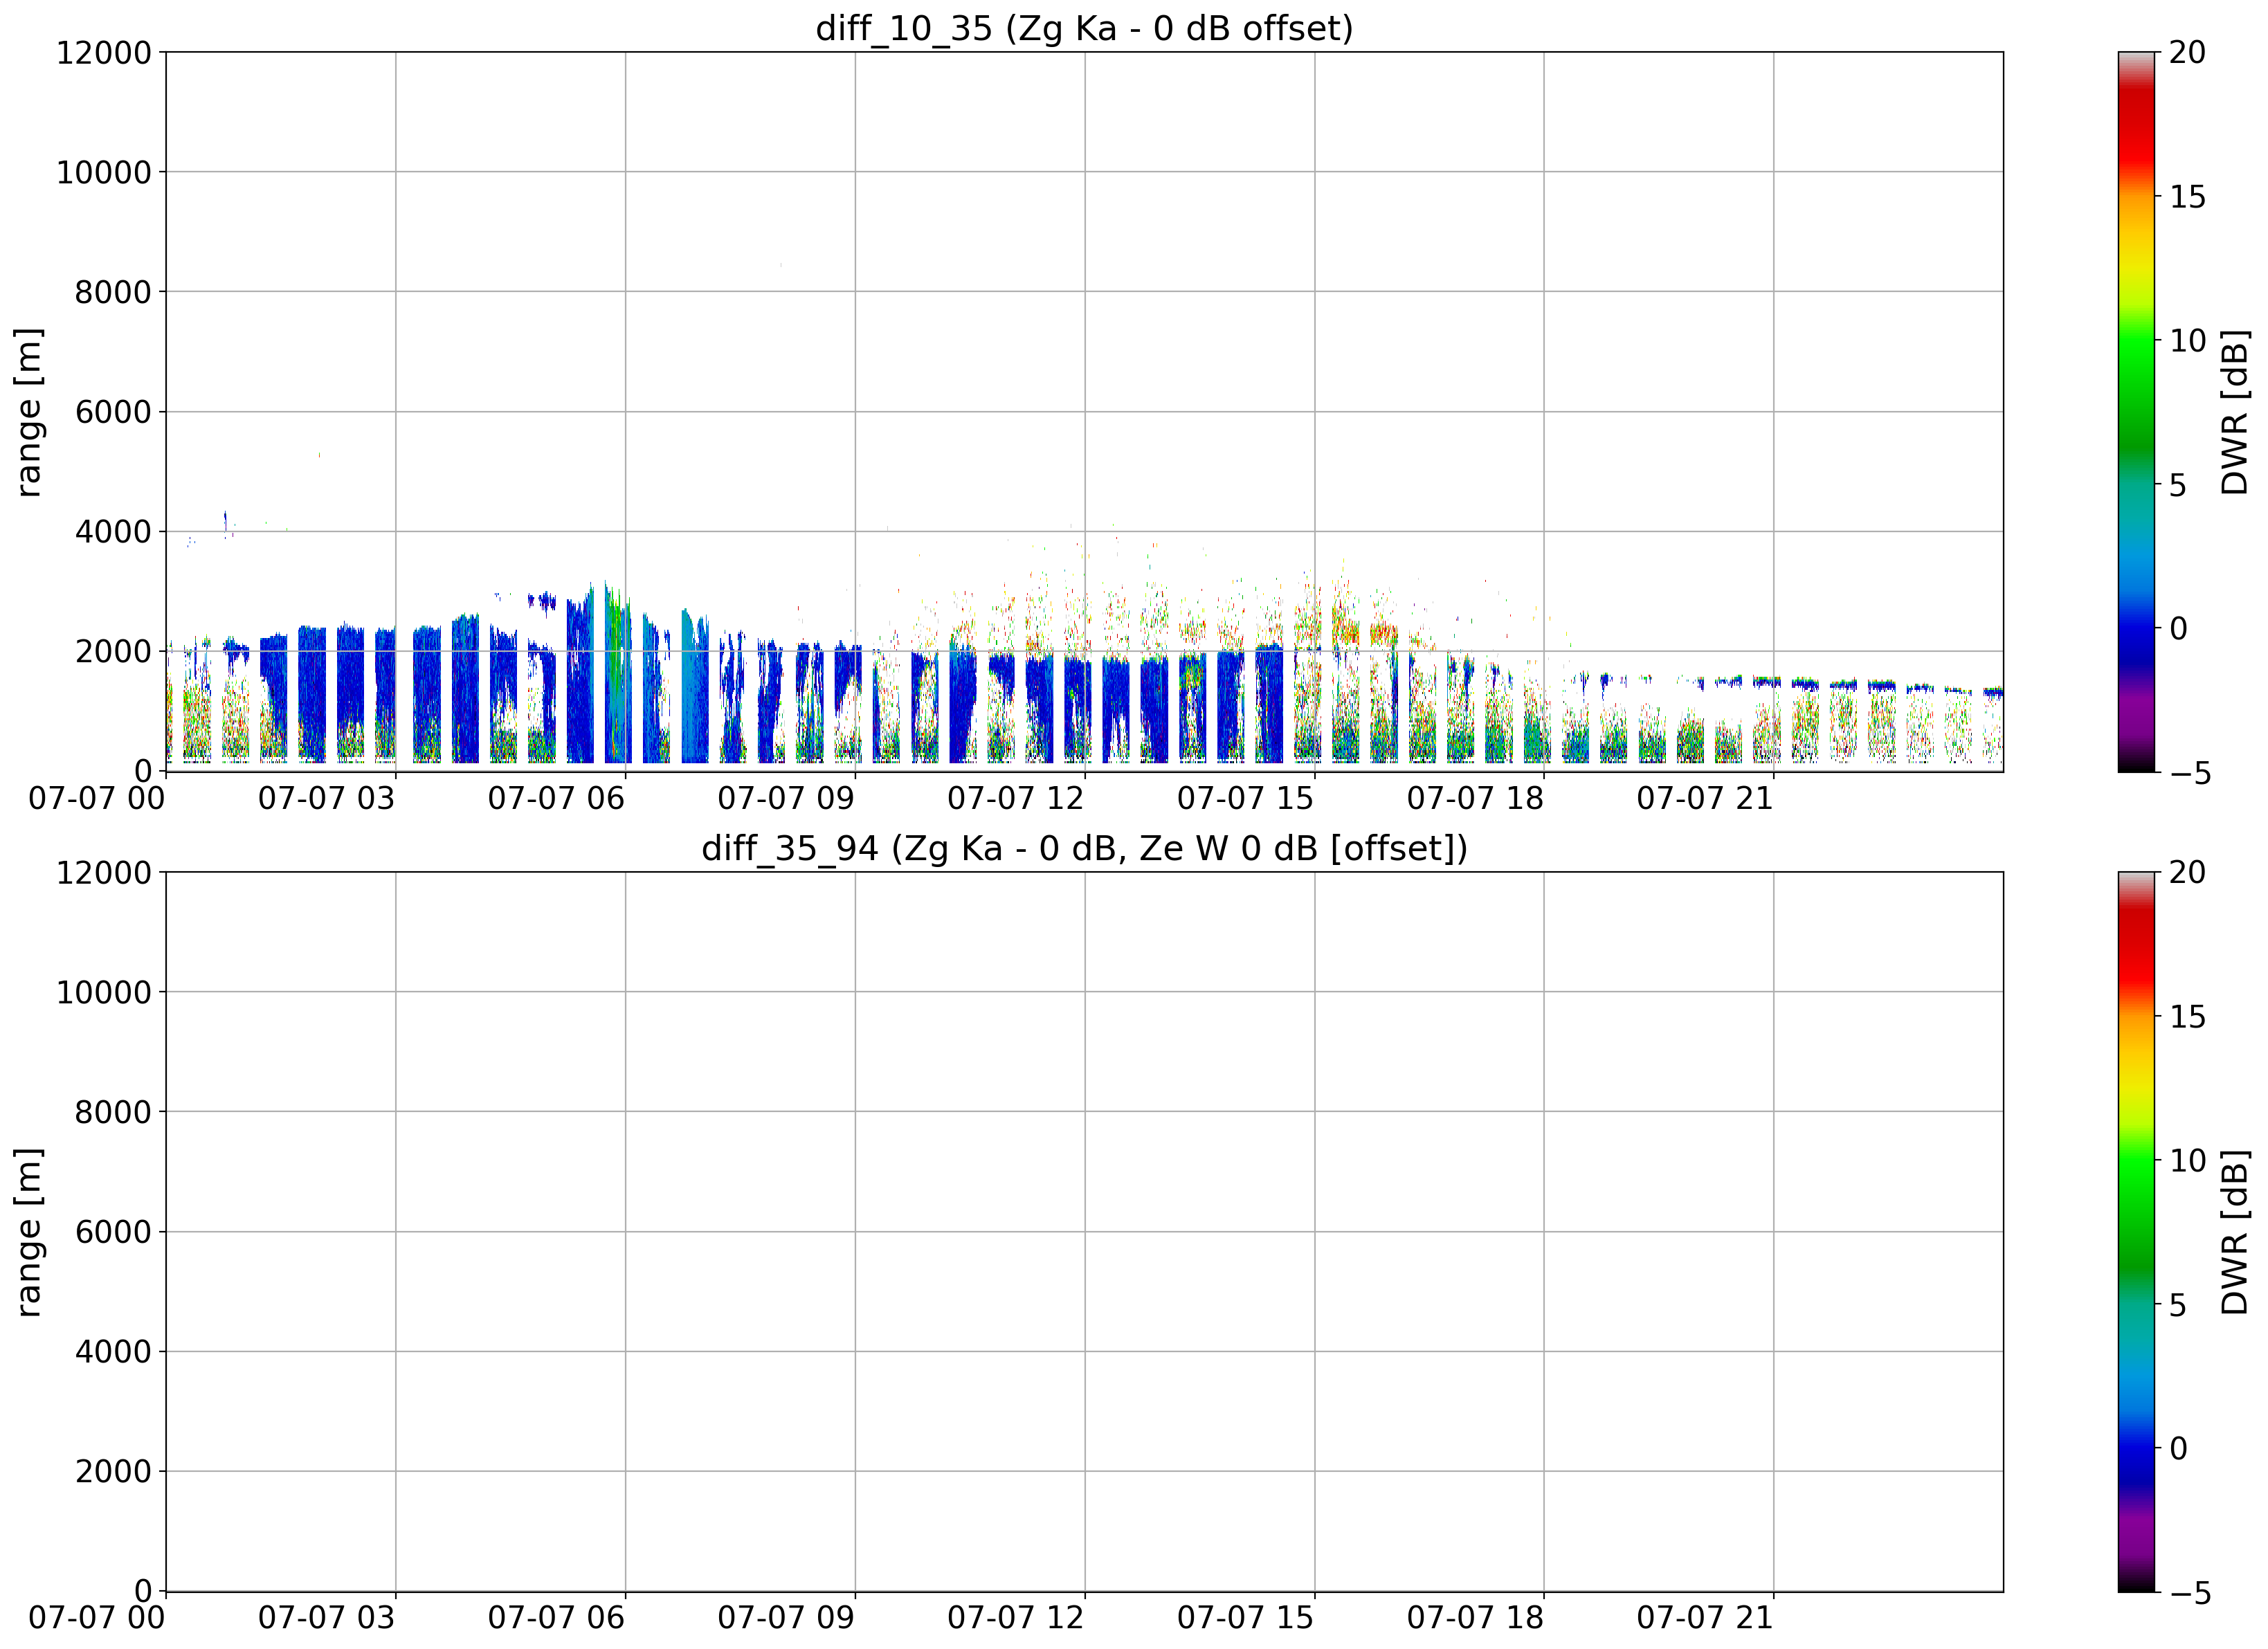This screenshot has height=1649, width=2268.
Task: Click the 07-07 06 time label under diff_10_35
Action: click(557, 799)
